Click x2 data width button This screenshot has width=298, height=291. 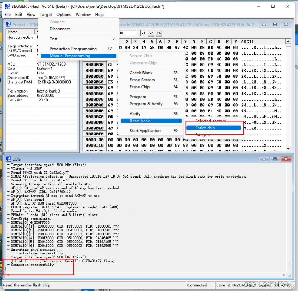(151, 33)
